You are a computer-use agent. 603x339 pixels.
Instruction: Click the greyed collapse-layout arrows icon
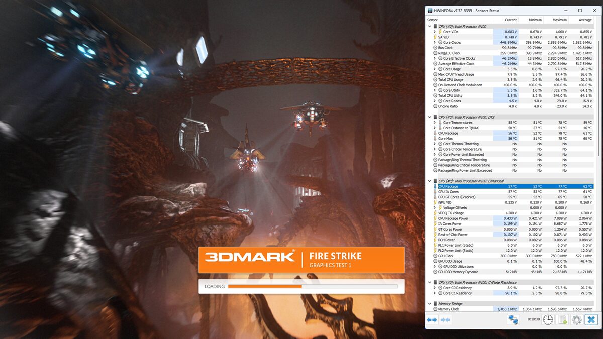tap(445, 319)
